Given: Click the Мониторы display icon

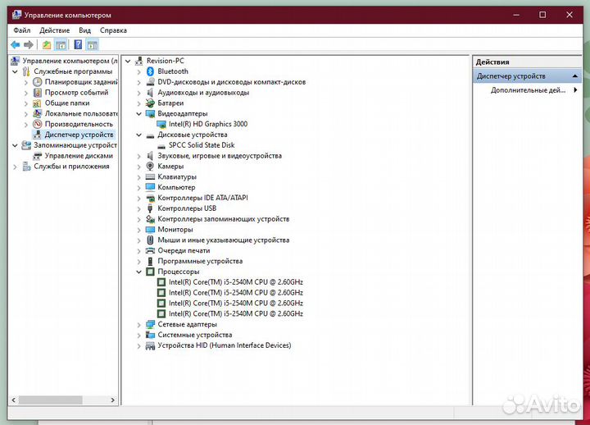Looking at the screenshot, I should coord(150,230).
